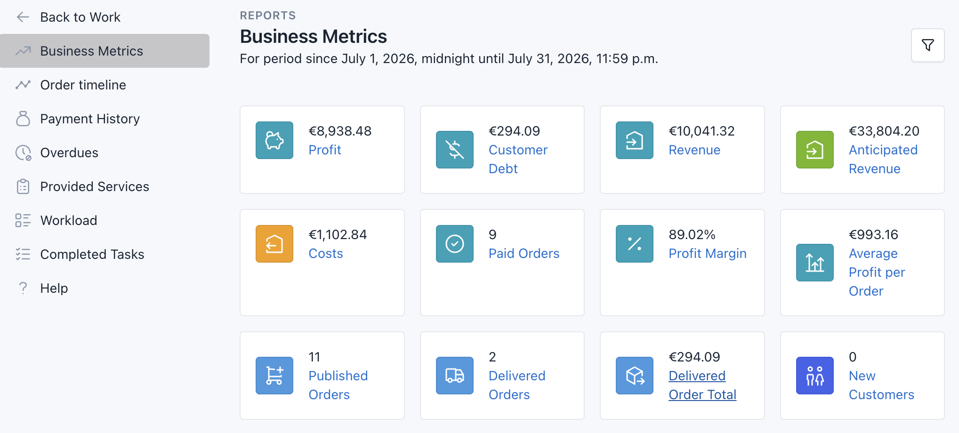Click the percent Profit Margin icon

pos(635,244)
